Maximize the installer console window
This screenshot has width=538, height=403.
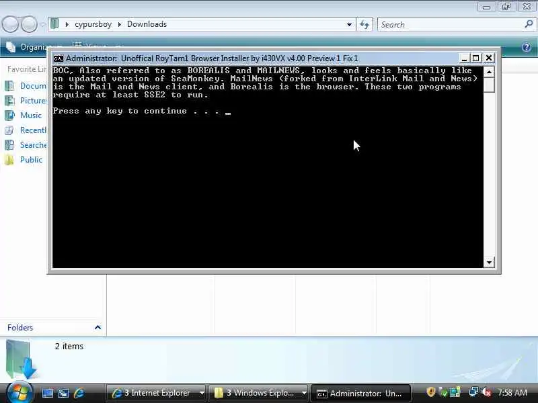[x=476, y=58]
